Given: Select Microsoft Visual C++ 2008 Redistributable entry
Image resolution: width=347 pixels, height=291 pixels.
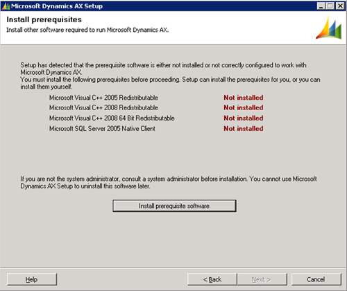Looking at the screenshot, I should [103, 107].
